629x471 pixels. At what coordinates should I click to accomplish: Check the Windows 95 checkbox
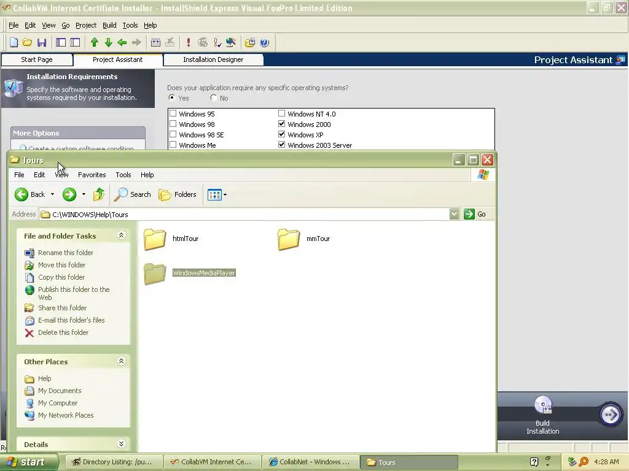(x=173, y=113)
